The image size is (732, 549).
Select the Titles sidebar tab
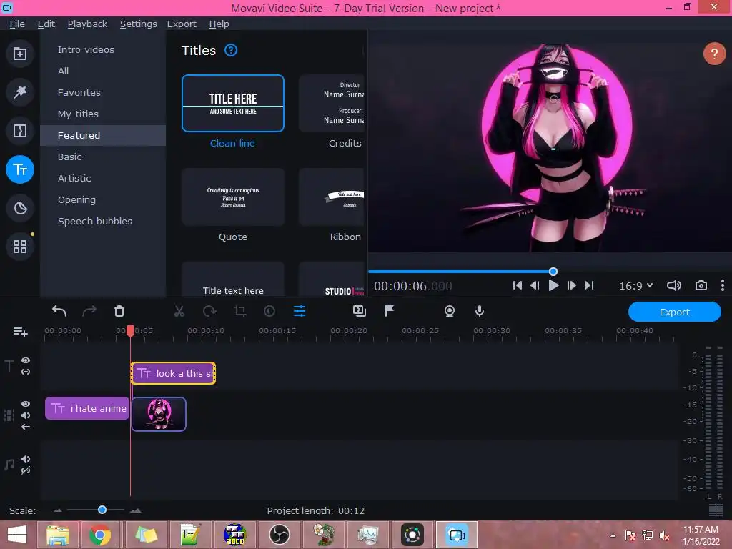pos(19,169)
